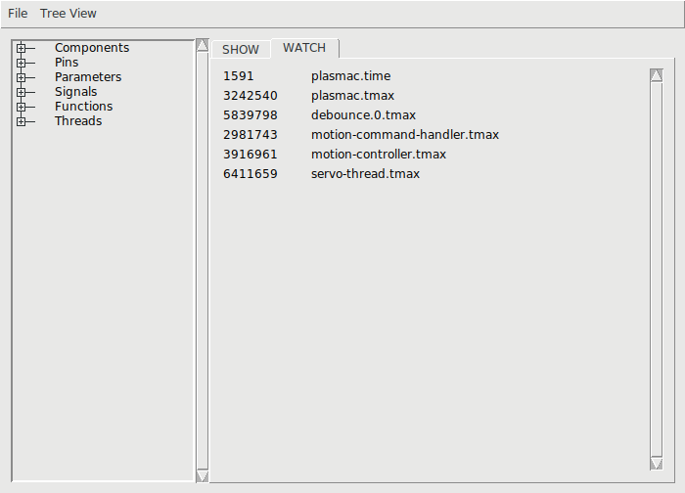This screenshot has height=493, width=685.
Task: Select the plasmac.tmax watch entry
Action: click(x=354, y=96)
